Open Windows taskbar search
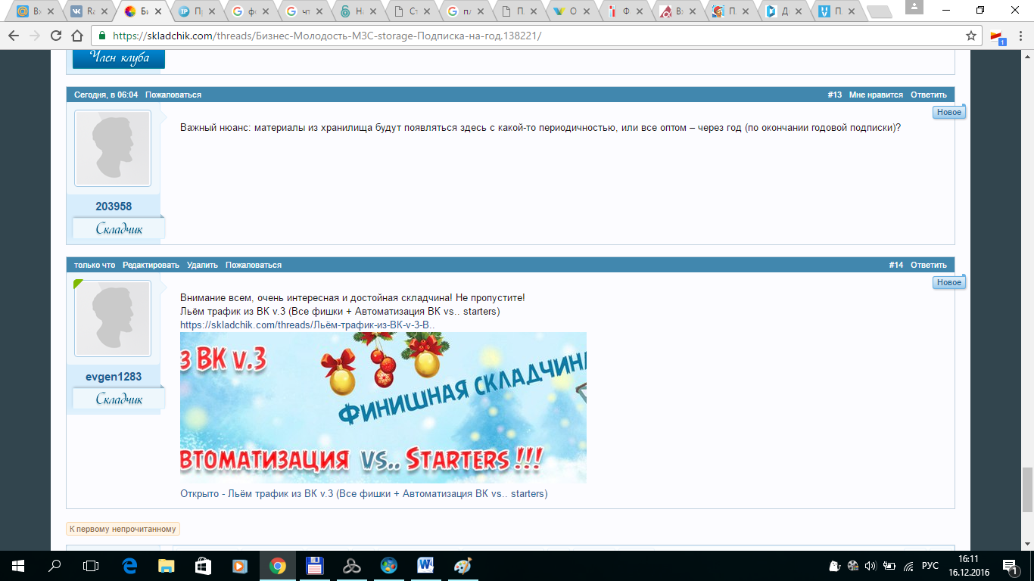This screenshot has height=581, width=1034. pyautogui.click(x=55, y=565)
